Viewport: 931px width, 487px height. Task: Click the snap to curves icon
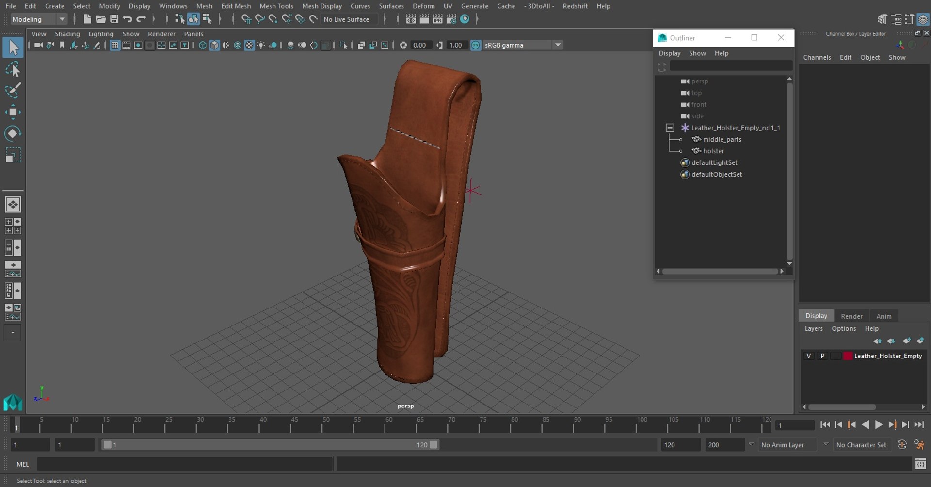click(x=260, y=19)
